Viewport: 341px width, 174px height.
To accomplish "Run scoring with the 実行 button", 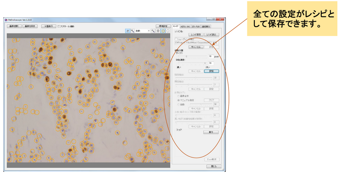I will tap(211, 132).
